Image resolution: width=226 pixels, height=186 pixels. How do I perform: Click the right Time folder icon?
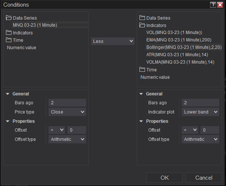(x=142, y=70)
